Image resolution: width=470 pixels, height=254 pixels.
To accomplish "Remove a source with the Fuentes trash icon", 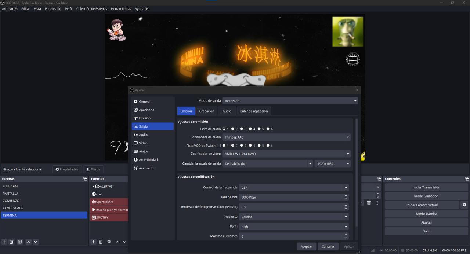I will click(100, 242).
